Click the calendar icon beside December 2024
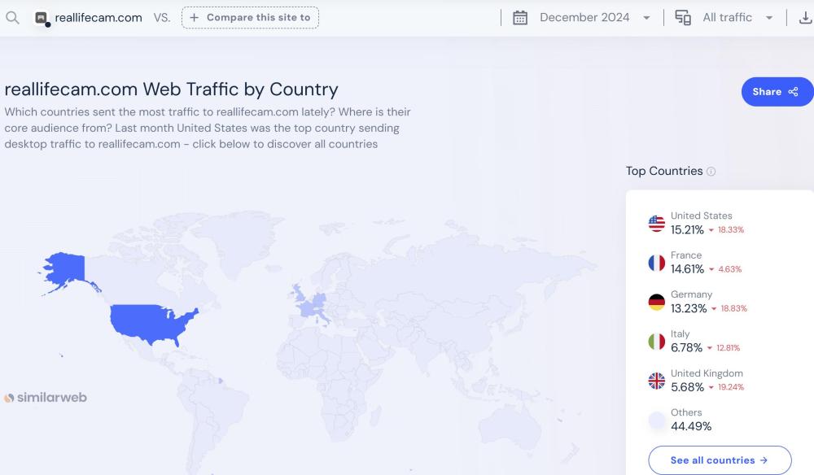Viewport: 814px width, 475px height. [520, 18]
